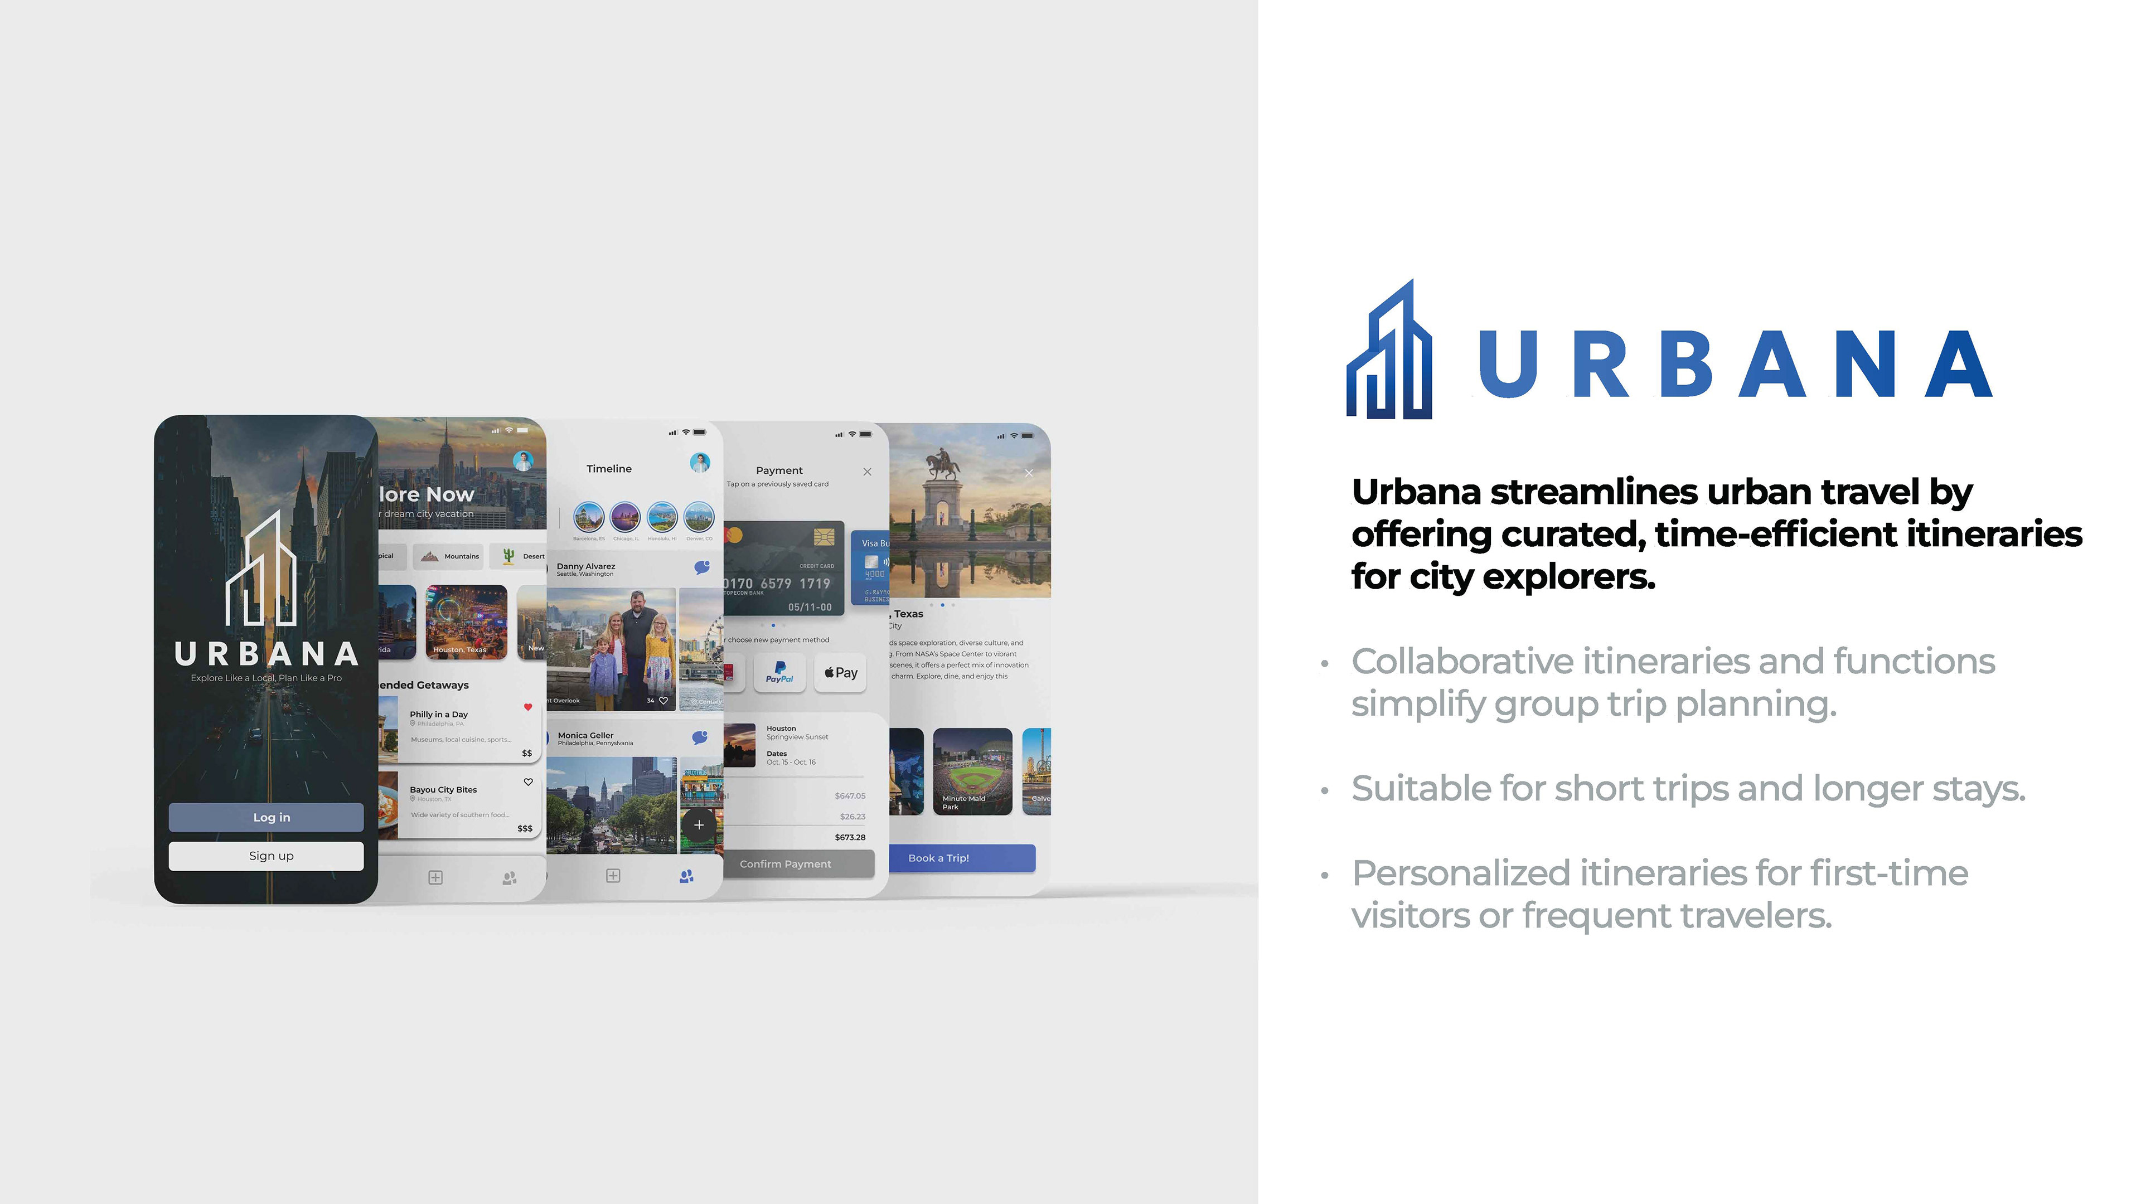Tap the blue friends icon in Timeline nav

pyautogui.click(x=686, y=877)
